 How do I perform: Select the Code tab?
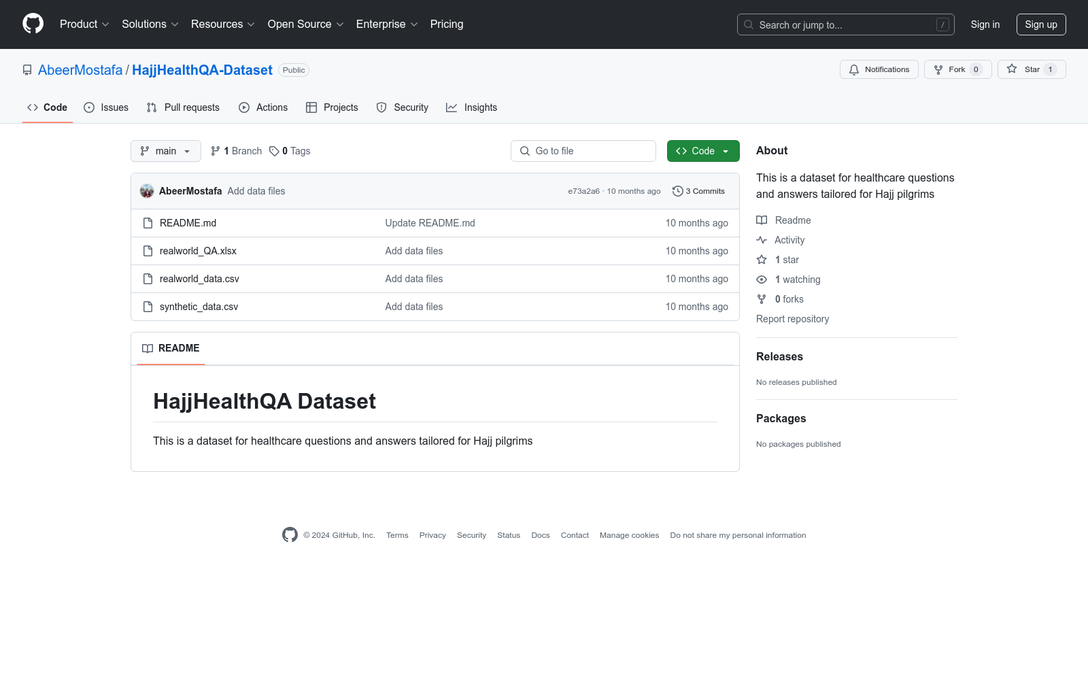tap(47, 107)
